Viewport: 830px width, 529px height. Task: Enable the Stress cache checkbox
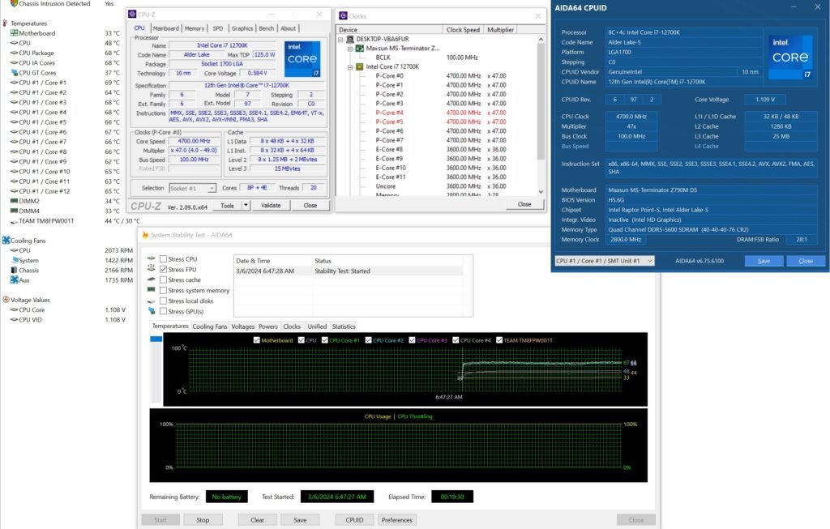(x=164, y=279)
